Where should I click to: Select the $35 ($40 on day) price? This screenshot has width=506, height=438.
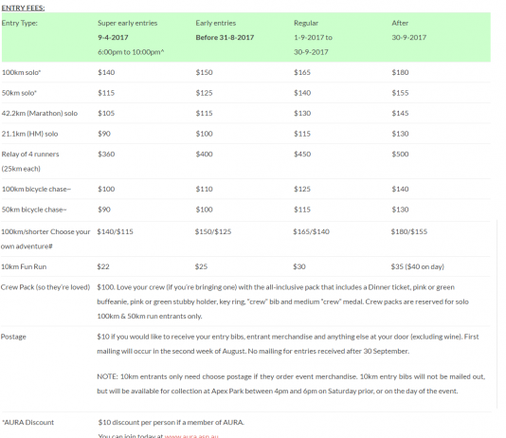[x=417, y=266]
